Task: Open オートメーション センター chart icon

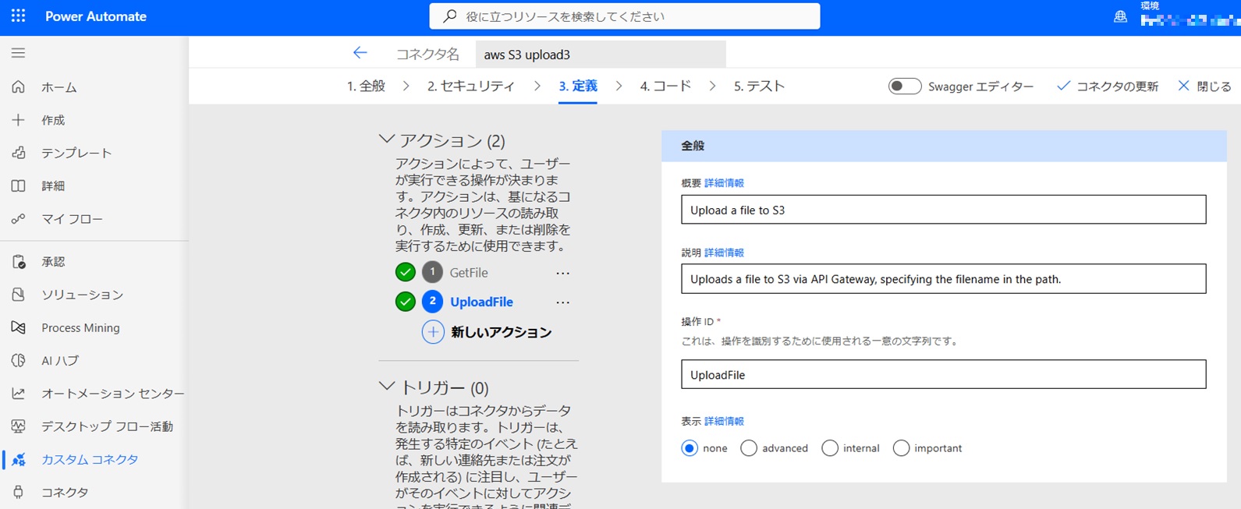Action: click(18, 394)
